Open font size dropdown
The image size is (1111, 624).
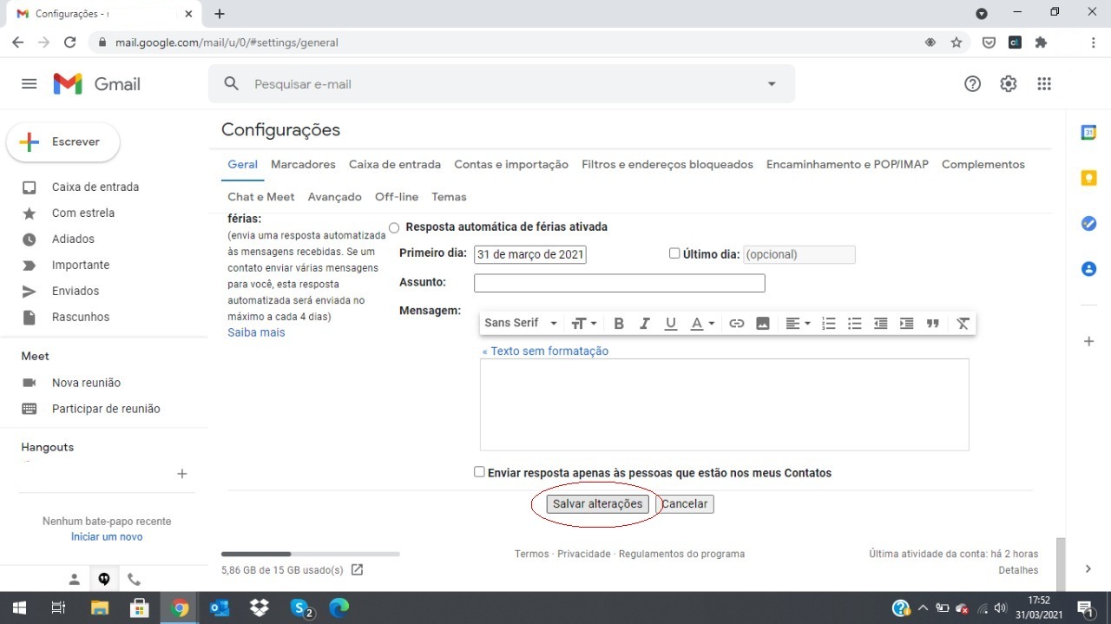584,323
